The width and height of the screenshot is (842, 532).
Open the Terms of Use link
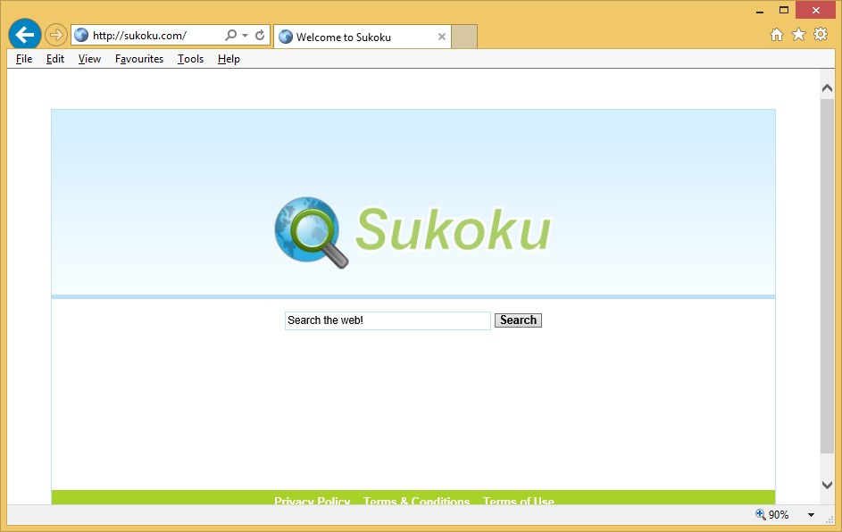pos(518,501)
